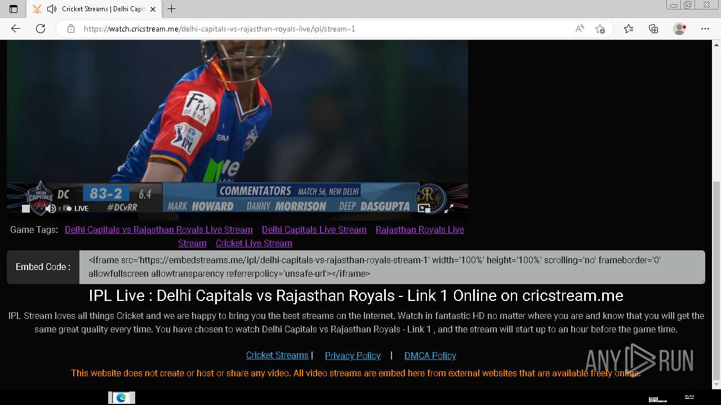Open the Cricket Live Stream tag

pyautogui.click(x=254, y=243)
